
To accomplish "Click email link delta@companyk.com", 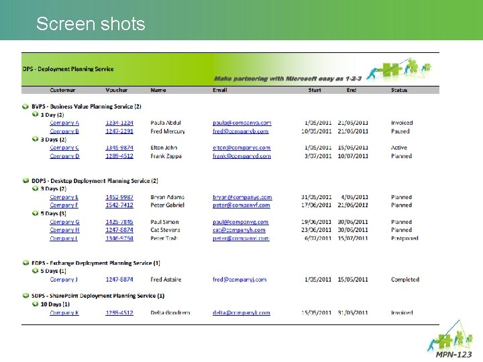I will click(x=241, y=312).
